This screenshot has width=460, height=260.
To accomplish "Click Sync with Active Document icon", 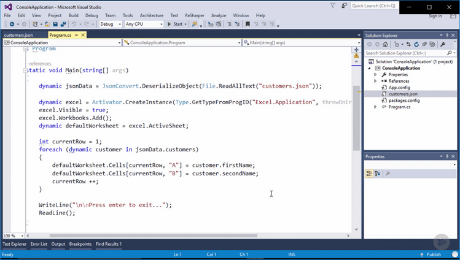I will tap(408, 45).
